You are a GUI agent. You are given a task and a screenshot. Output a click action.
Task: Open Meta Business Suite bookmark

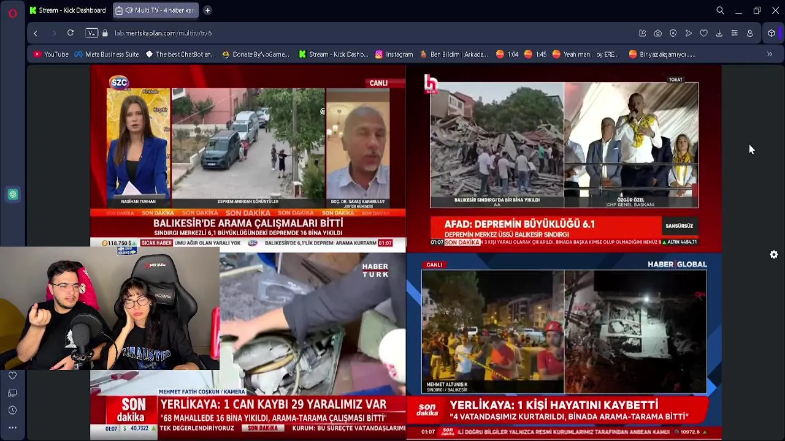(x=106, y=55)
